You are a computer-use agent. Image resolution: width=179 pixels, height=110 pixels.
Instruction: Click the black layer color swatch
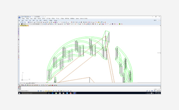(x=21, y=24)
